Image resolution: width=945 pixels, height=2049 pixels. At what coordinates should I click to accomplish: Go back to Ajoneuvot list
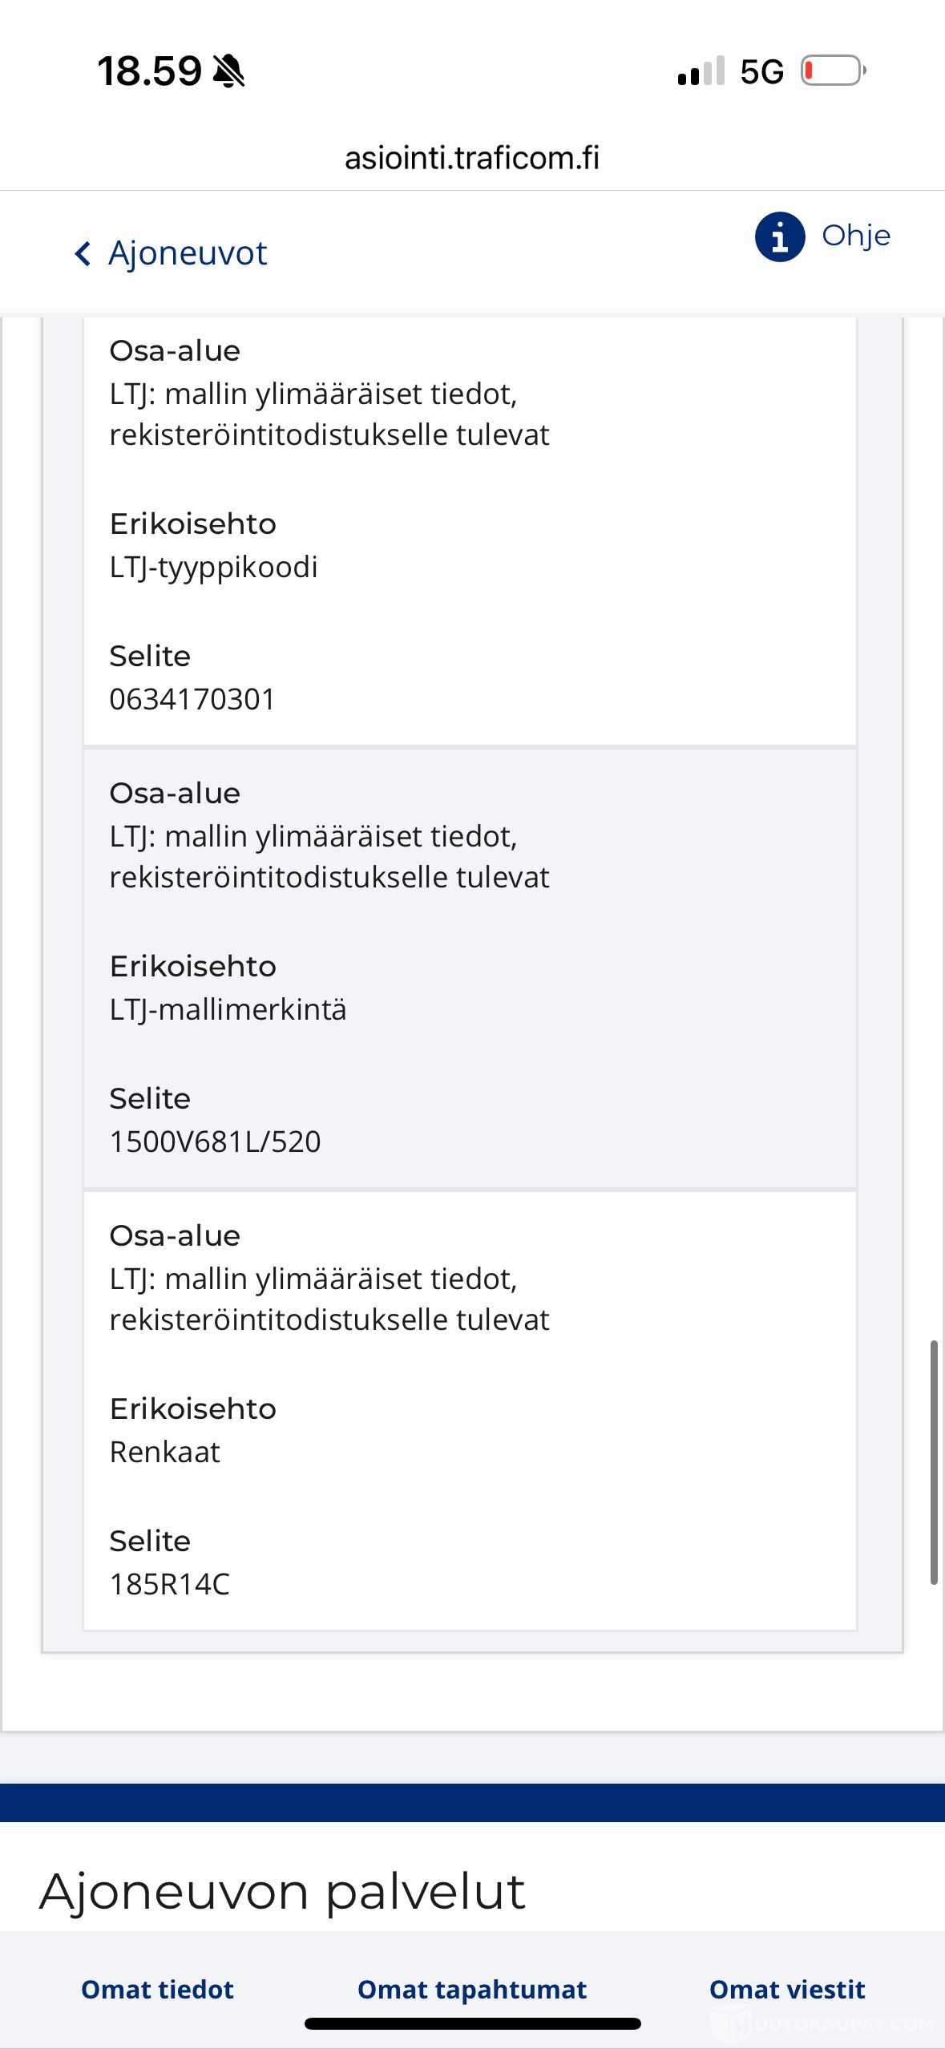click(x=187, y=253)
